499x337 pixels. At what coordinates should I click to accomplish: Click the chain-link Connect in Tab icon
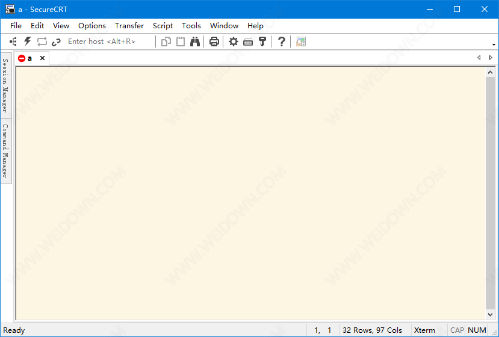click(x=57, y=42)
